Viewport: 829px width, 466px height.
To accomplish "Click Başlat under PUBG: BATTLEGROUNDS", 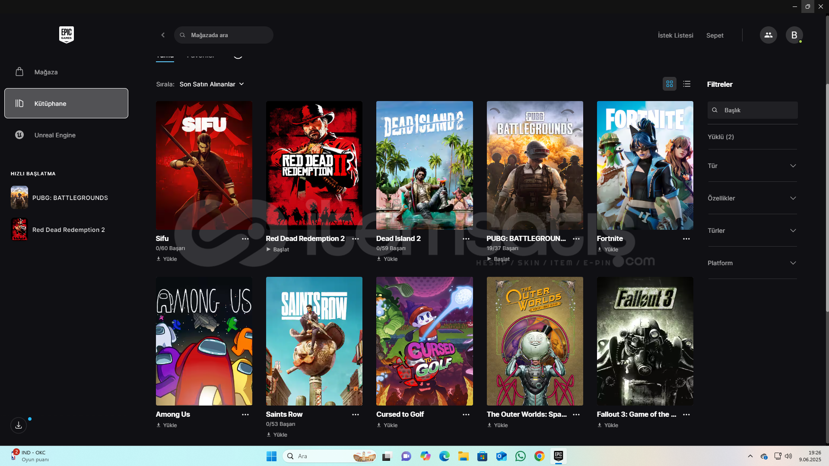I will [x=498, y=259].
